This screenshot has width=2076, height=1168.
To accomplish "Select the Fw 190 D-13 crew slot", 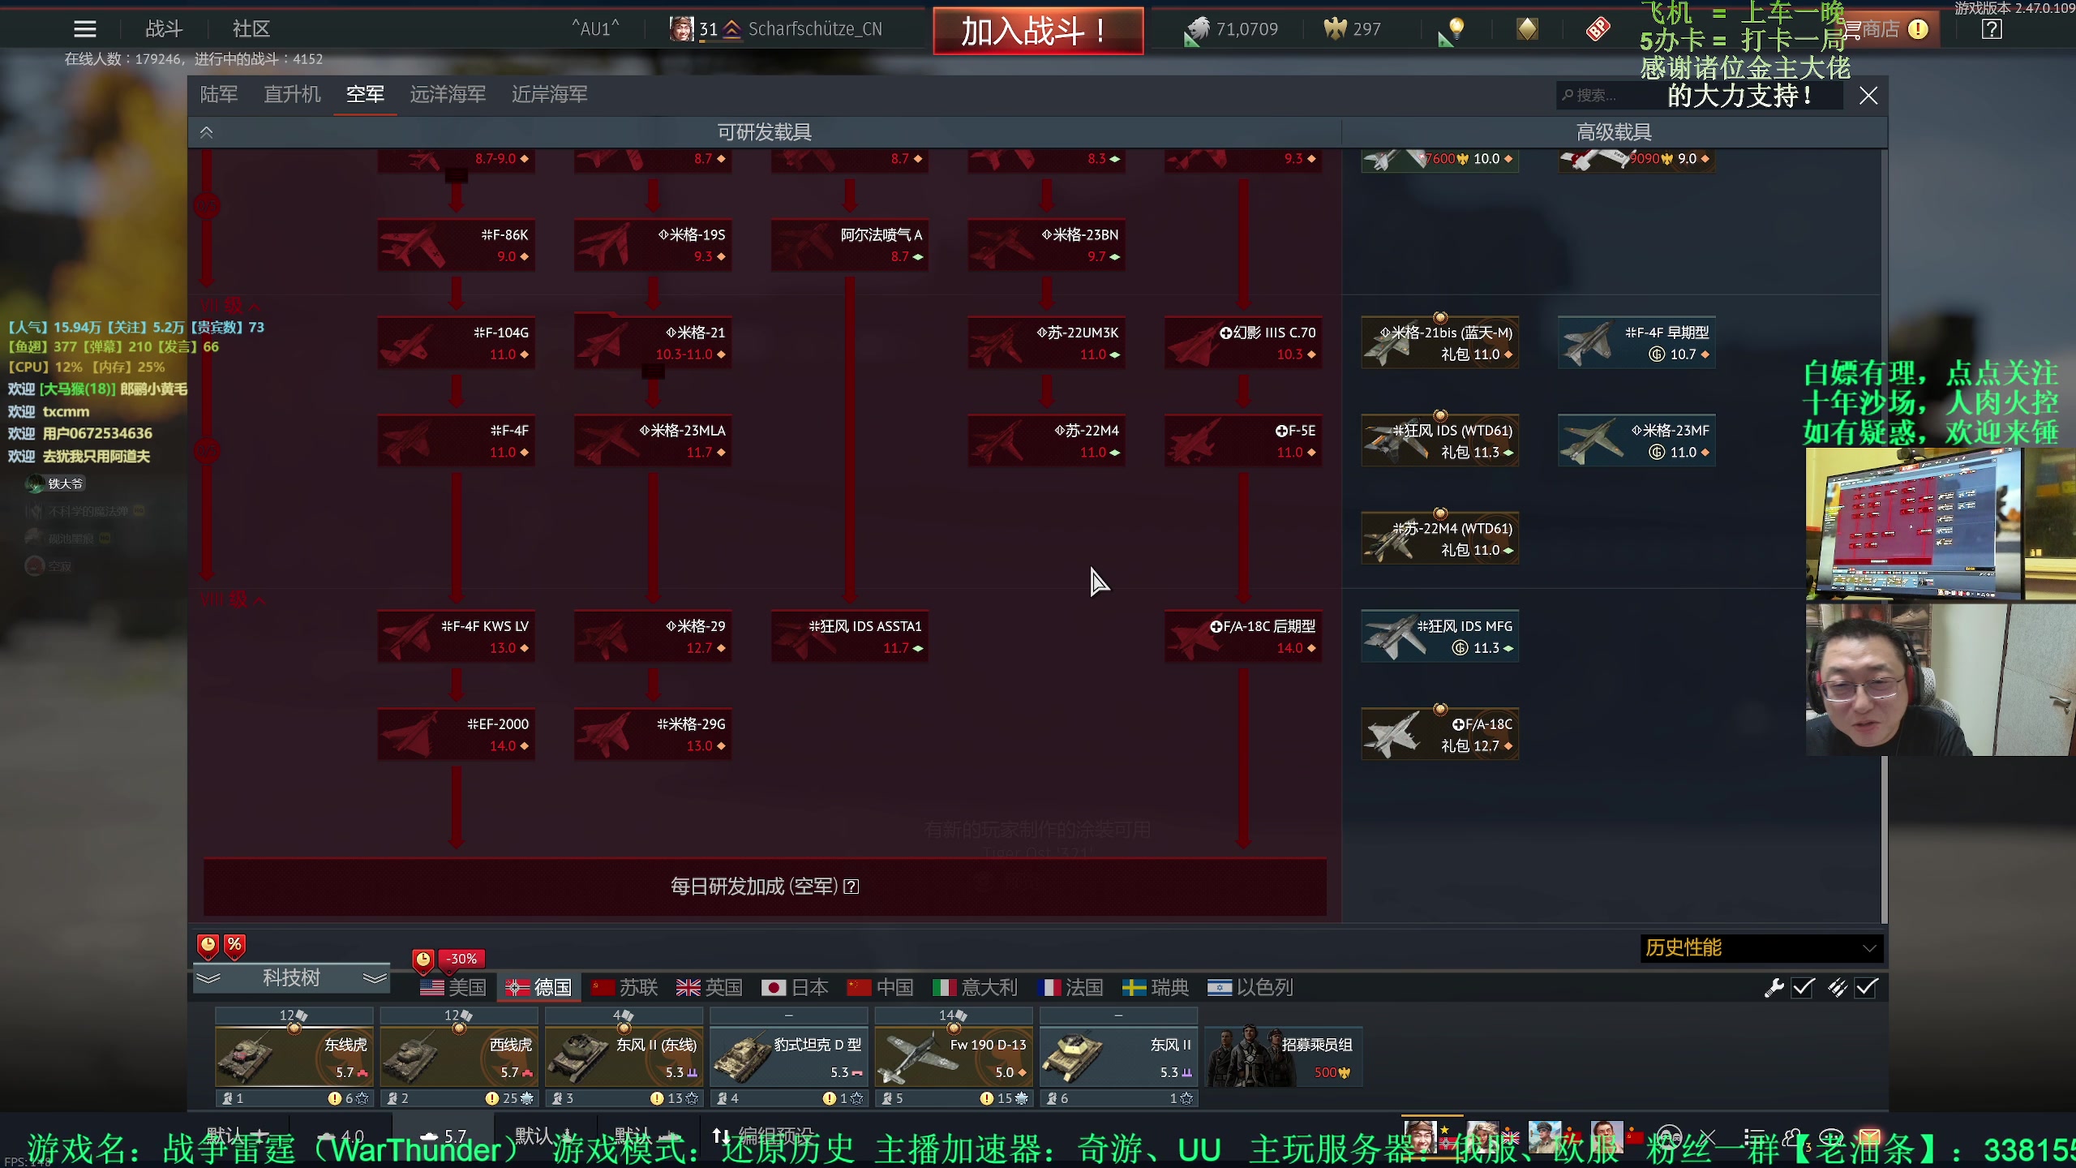I will pos(954,1057).
